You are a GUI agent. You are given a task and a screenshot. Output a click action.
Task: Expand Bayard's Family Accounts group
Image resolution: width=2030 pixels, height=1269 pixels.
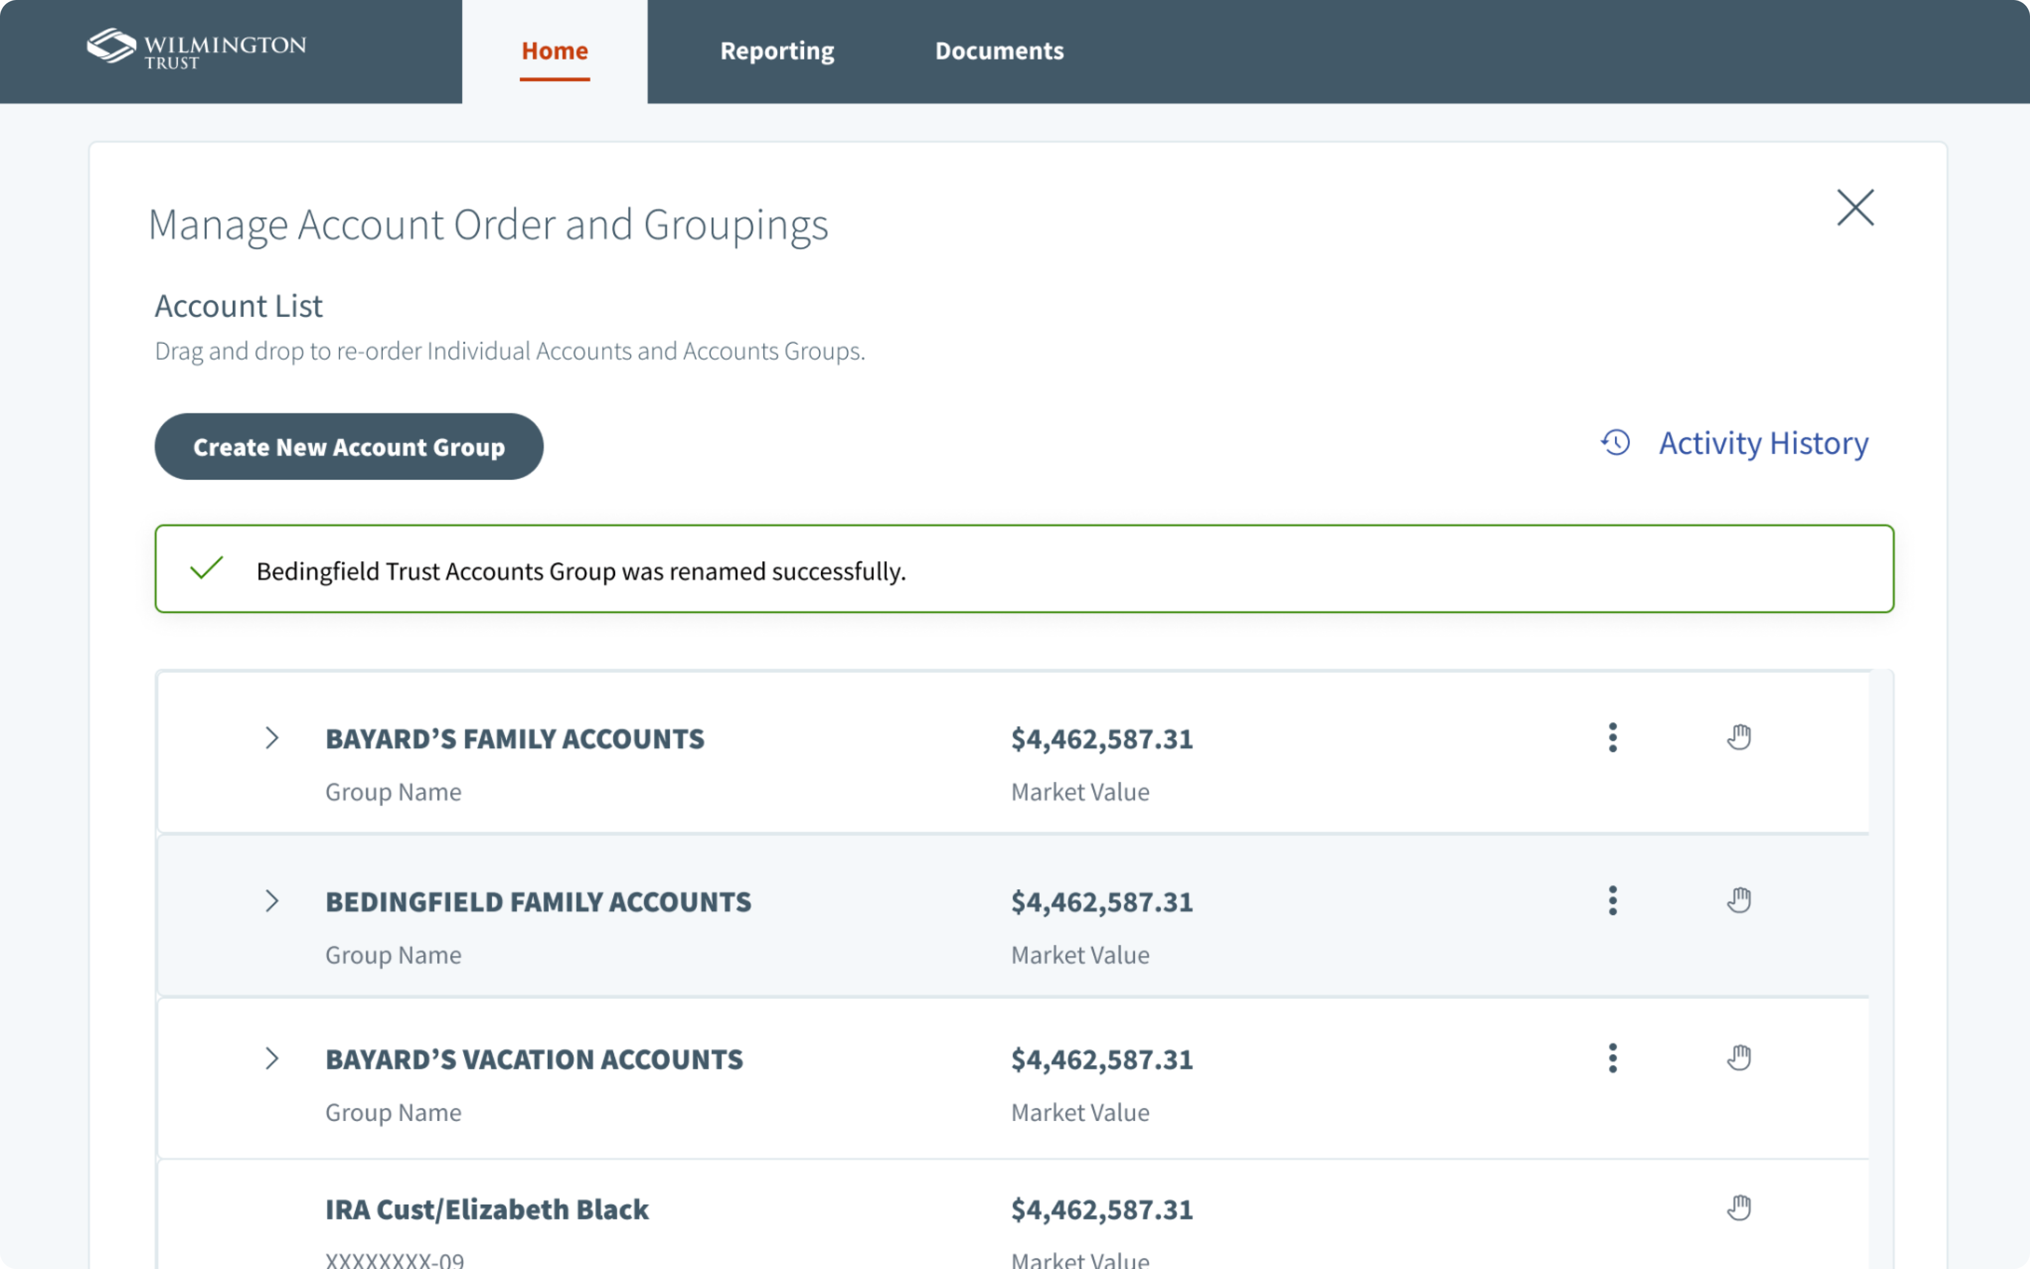[271, 738]
